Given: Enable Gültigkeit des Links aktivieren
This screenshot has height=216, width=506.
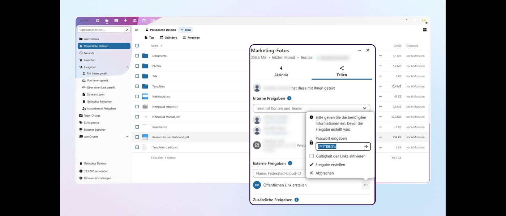Looking at the screenshot, I should coord(312,156).
